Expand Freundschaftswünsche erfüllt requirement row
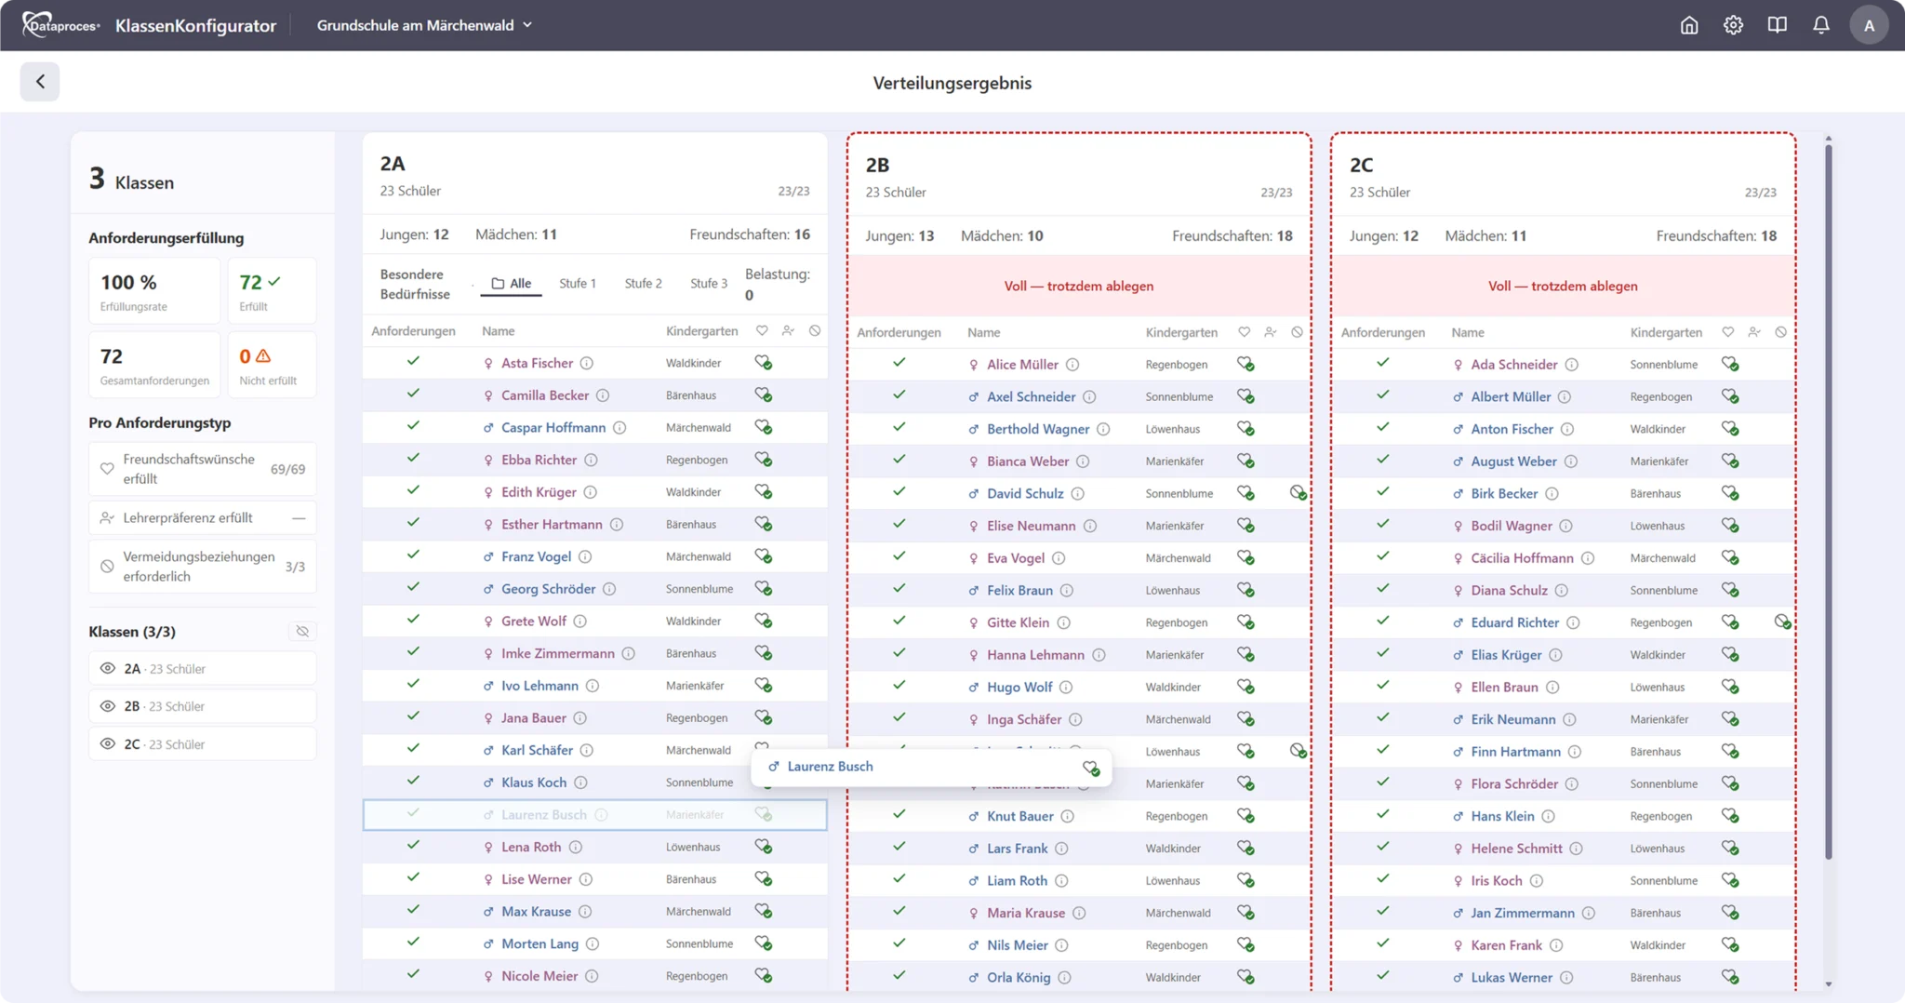Screen dimensions: 1905x1003 pyautogui.click(x=203, y=469)
